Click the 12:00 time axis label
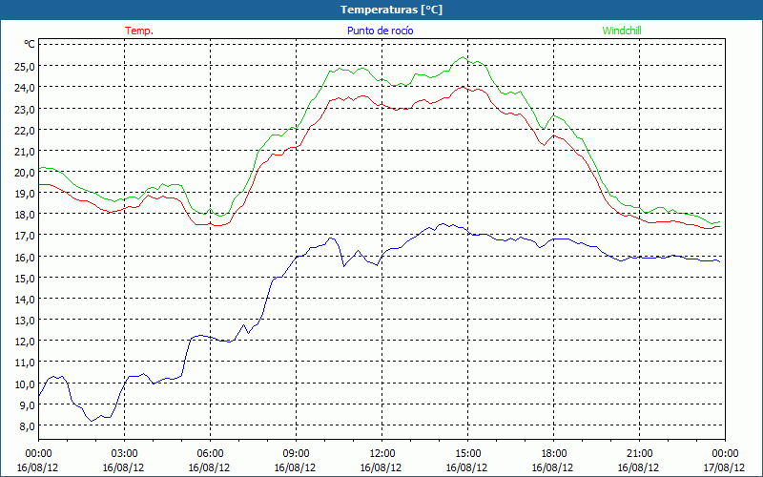 [382, 453]
